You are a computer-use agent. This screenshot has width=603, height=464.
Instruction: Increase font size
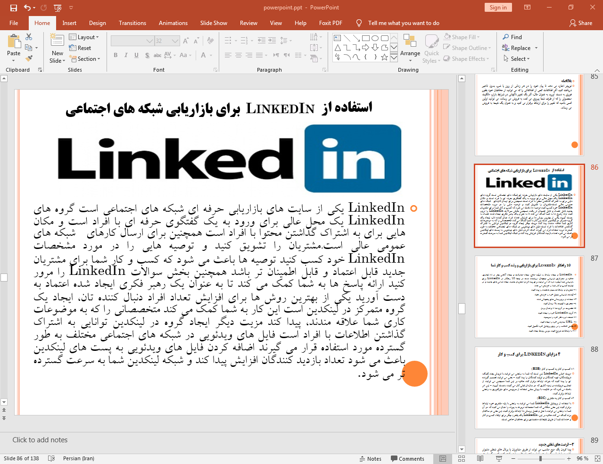point(186,41)
